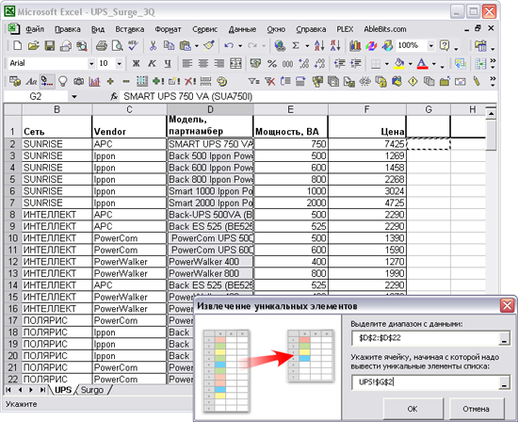Toggle bold Ж formatting

[136, 63]
